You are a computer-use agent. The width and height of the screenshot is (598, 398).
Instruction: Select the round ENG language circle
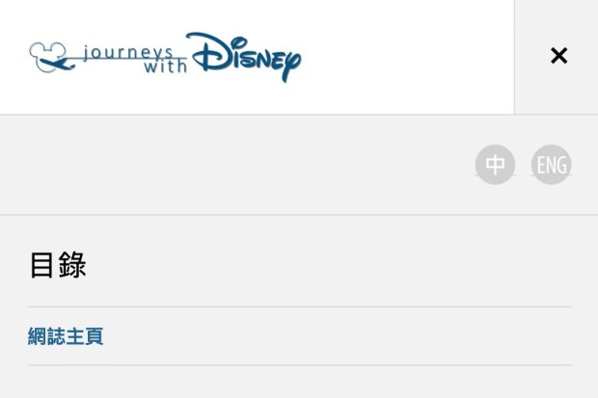[x=552, y=165]
